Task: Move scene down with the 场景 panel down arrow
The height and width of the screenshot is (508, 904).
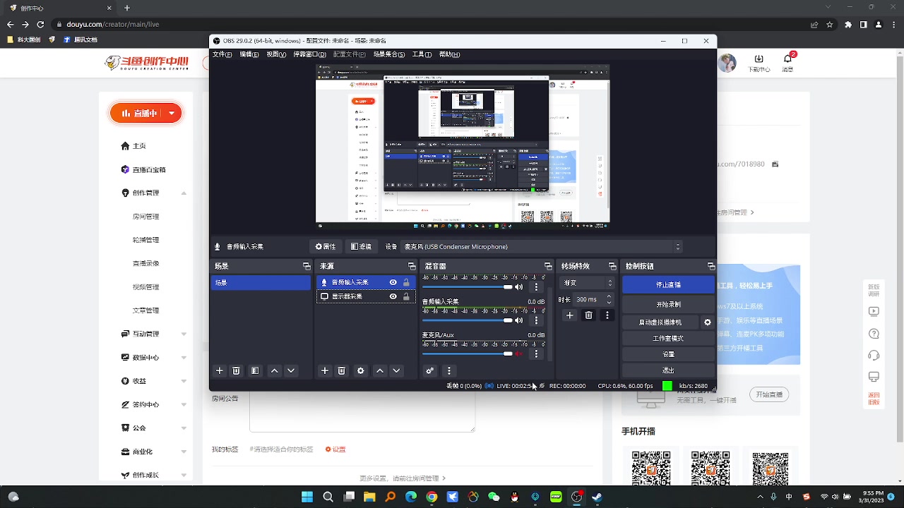Action: [x=291, y=371]
